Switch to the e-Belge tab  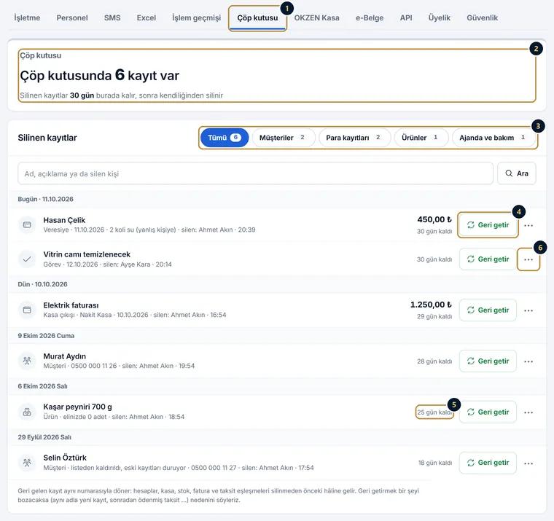coord(370,17)
